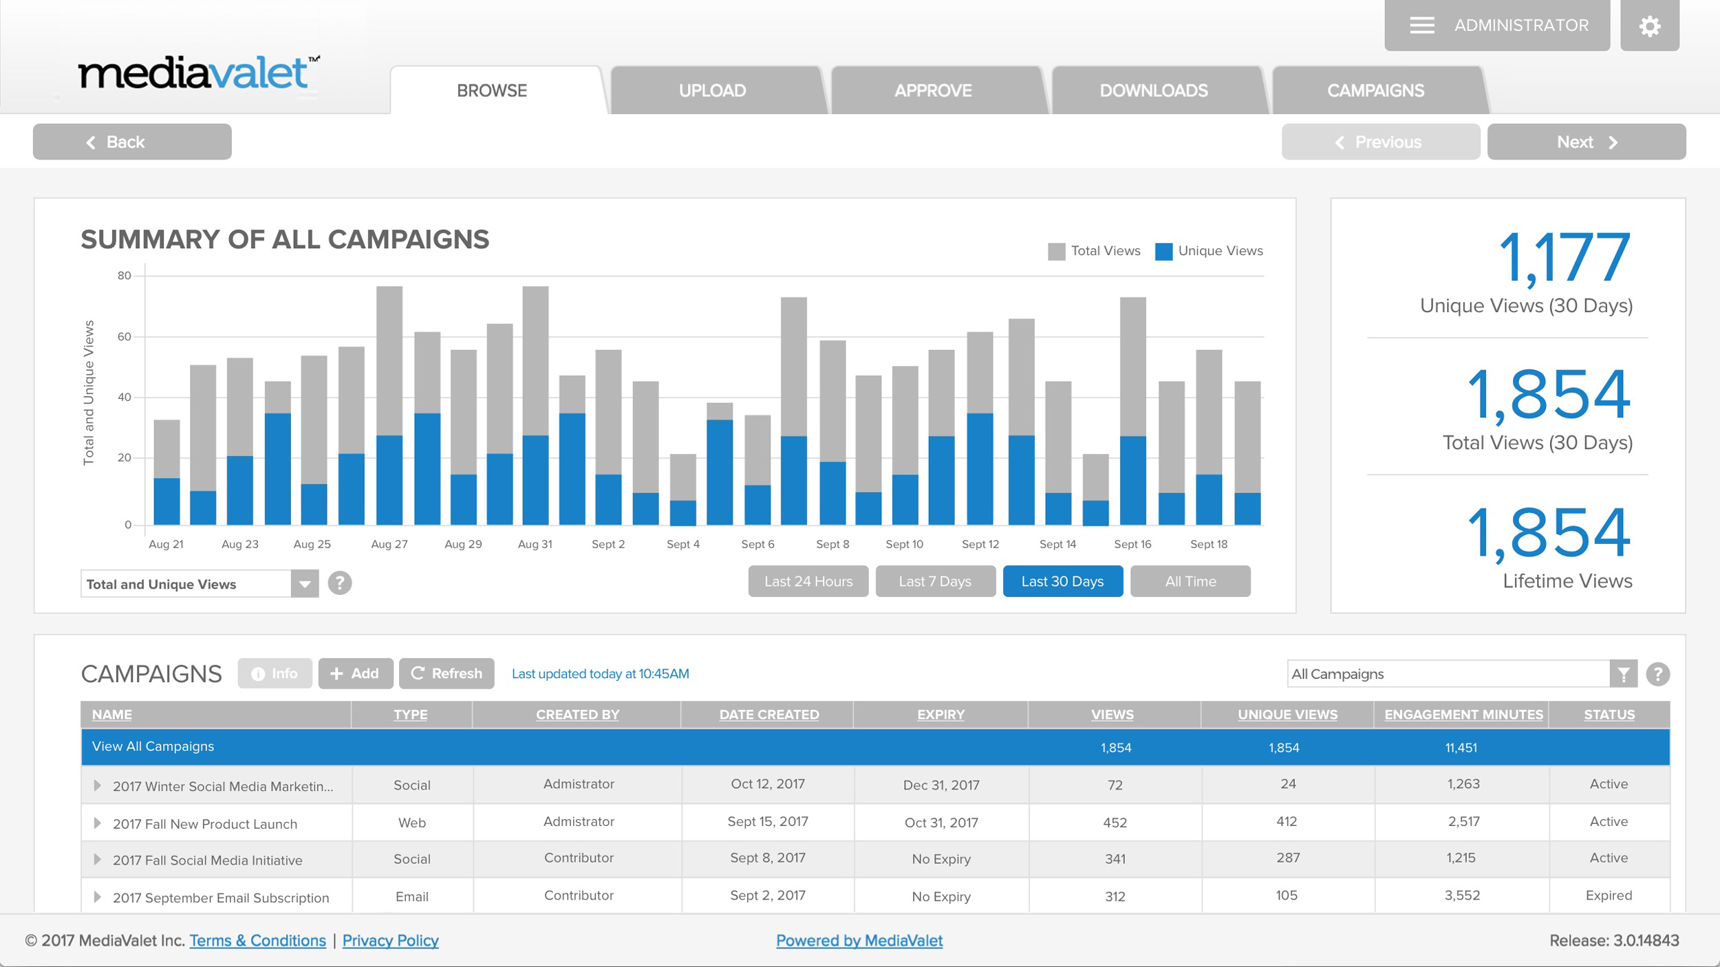The width and height of the screenshot is (1720, 967).
Task: Add a new campaign
Action: (355, 674)
